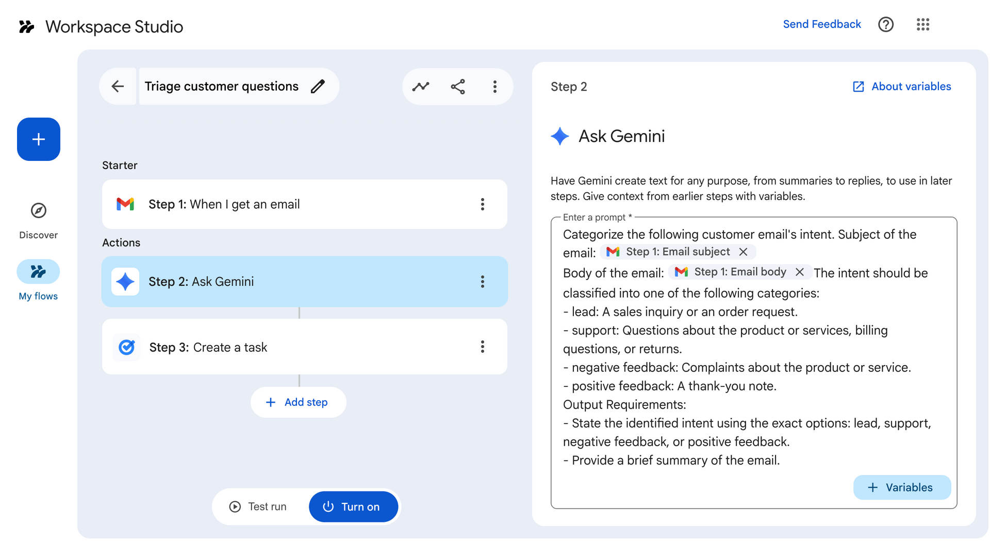
Task: Click the Send Feedback link
Action: [821, 24]
